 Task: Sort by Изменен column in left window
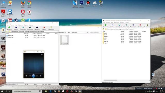[39, 34]
